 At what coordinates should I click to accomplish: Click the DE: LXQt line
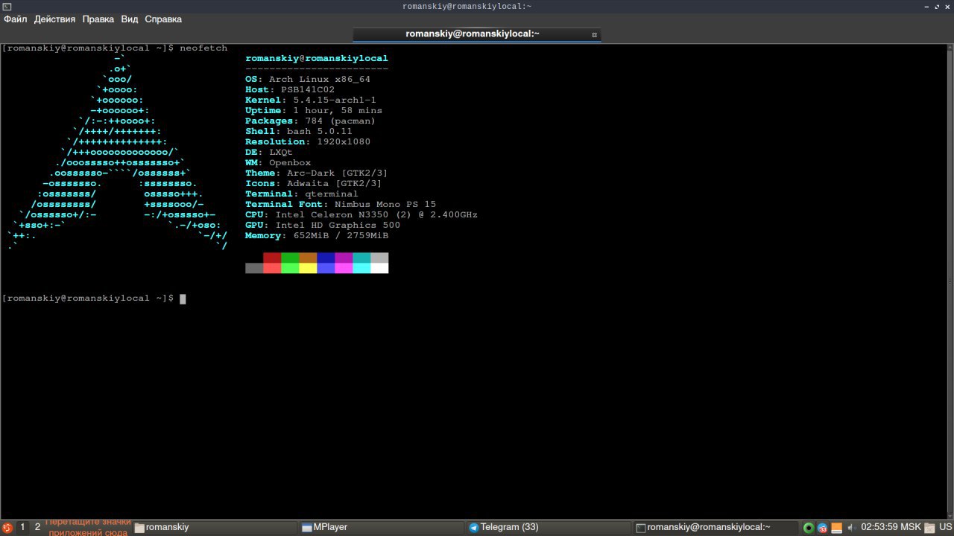pyautogui.click(x=269, y=152)
